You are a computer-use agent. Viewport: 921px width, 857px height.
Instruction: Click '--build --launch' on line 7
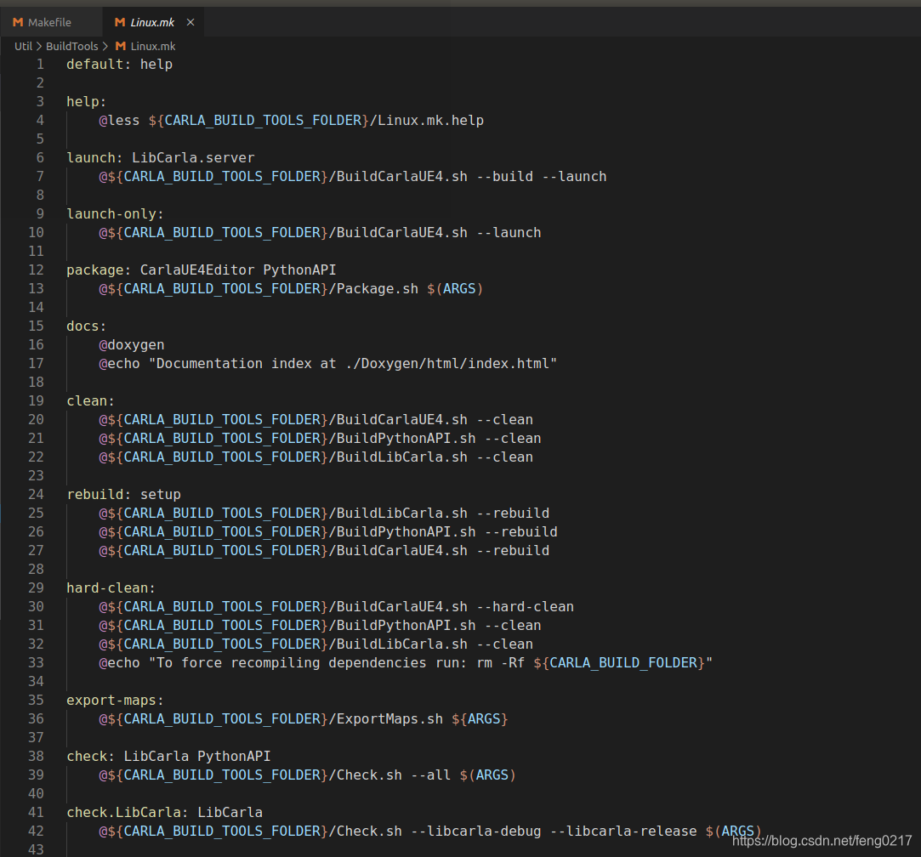pyautogui.click(x=542, y=177)
